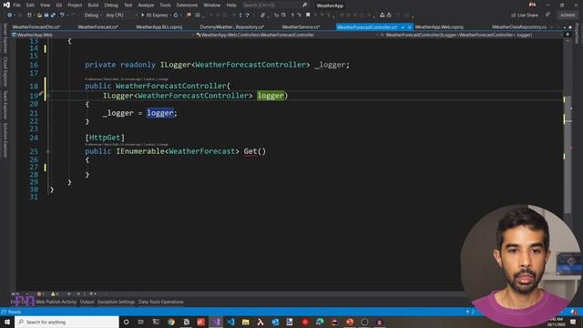Open the WeatherApp.Web project navigation dropdown
The width and height of the screenshot is (583, 328).
(x=103, y=35)
